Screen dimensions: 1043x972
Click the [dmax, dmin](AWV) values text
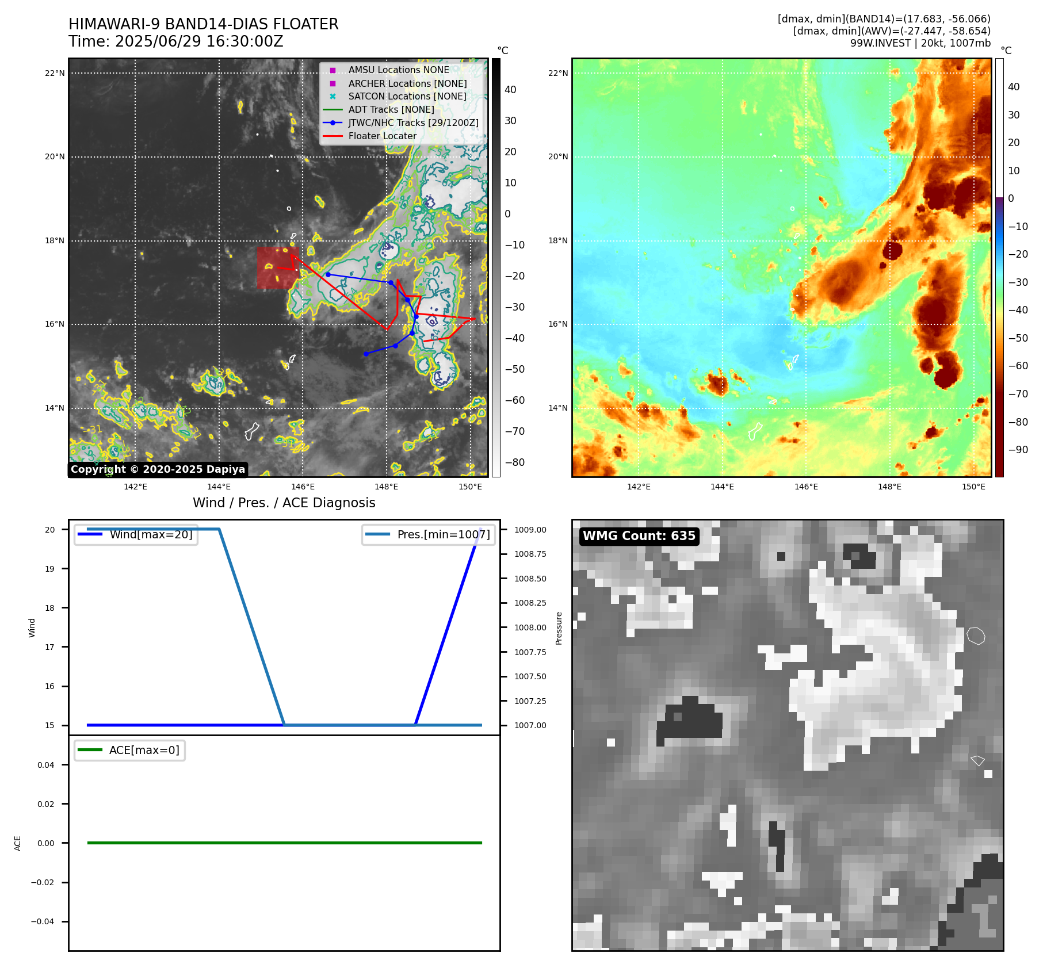(x=892, y=31)
